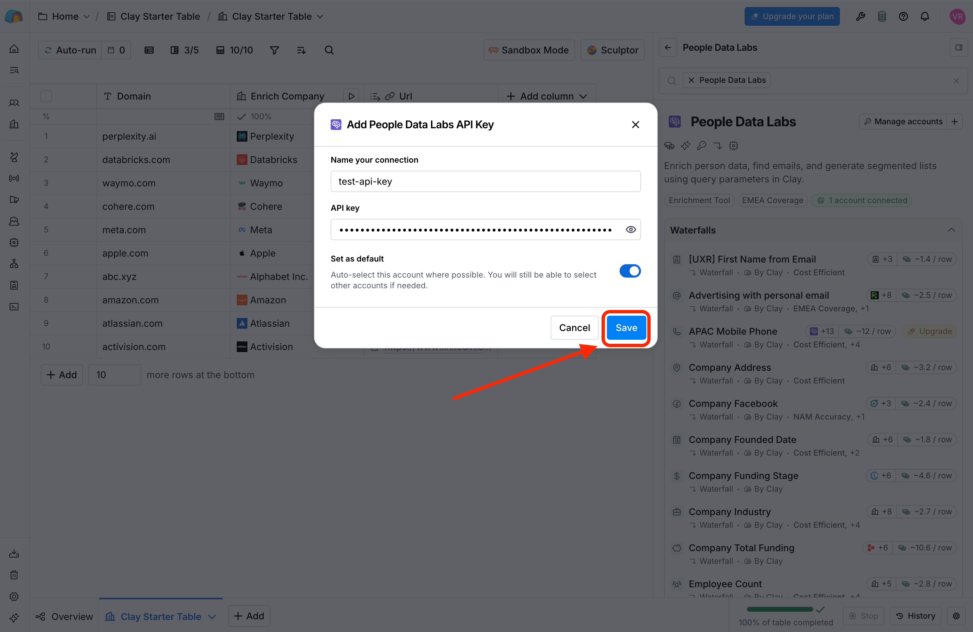The height and width of the screenshot is (632, 973).
Task: Click the Save button in dialog
Action: (626, 328)
